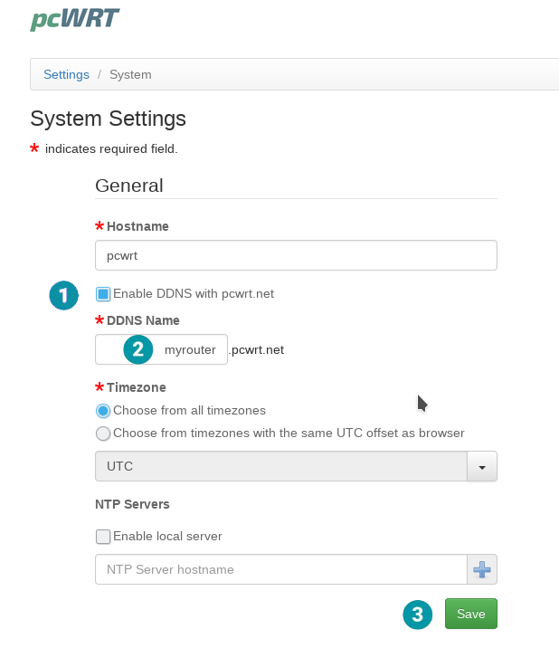Image resolution: width=559 pixels, height=648 pixels.
Task: Click the step 3 circle marker
Action: [417, 615]
